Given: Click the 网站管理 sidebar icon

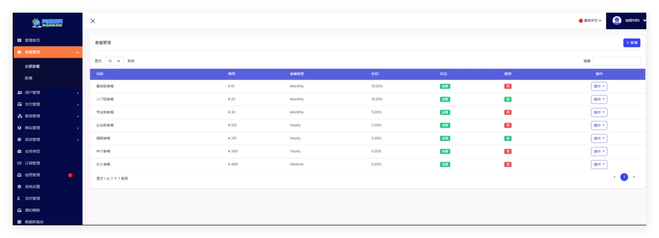Looking at the screenshot, I should [x=20, y=128].
